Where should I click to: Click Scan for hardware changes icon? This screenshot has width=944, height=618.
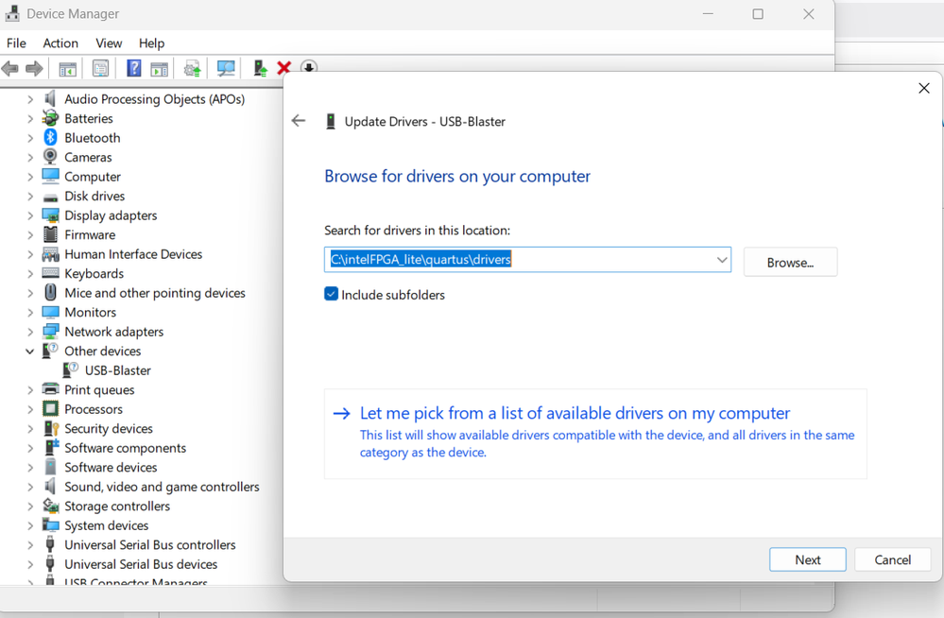click(x=226, y=68)
